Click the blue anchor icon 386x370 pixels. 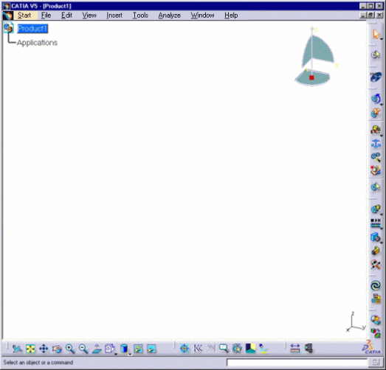click(x=376, y=144)
